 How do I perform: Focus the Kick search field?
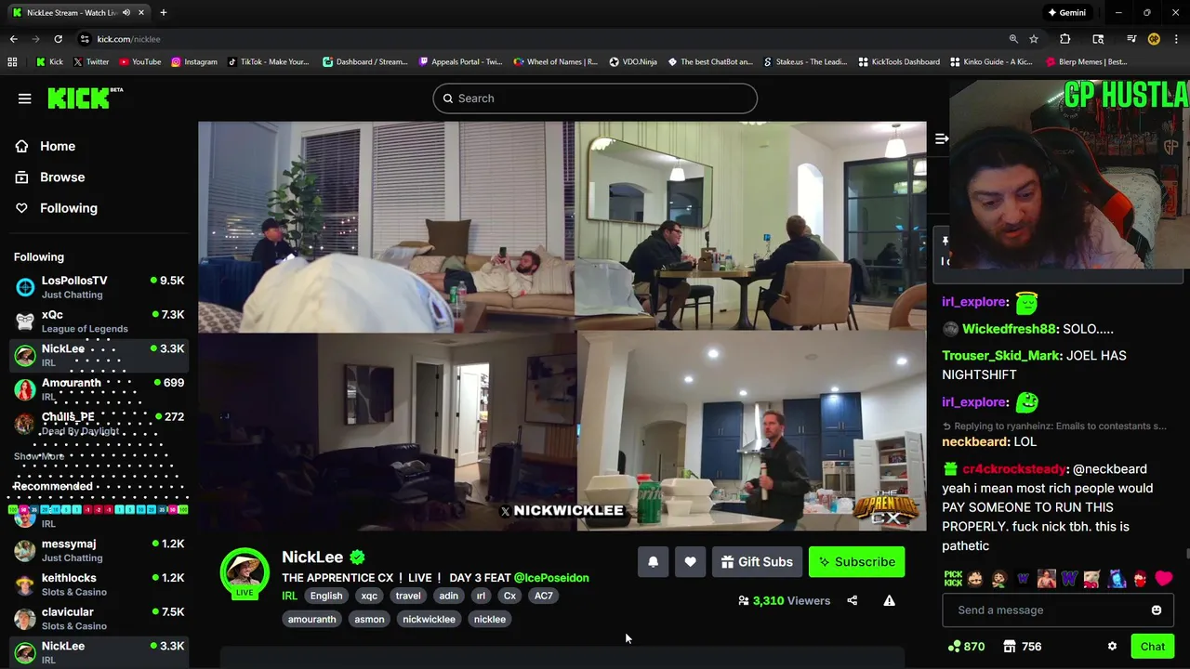[595, 98]
